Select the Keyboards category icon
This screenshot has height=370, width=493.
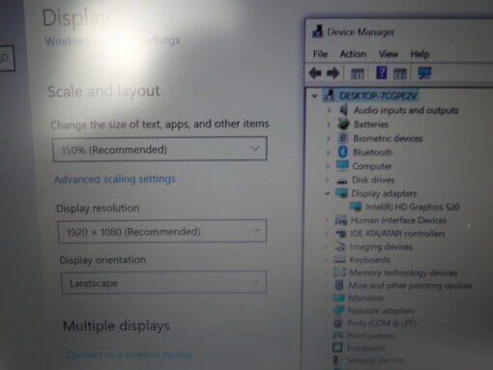click(x=339, y=259)
